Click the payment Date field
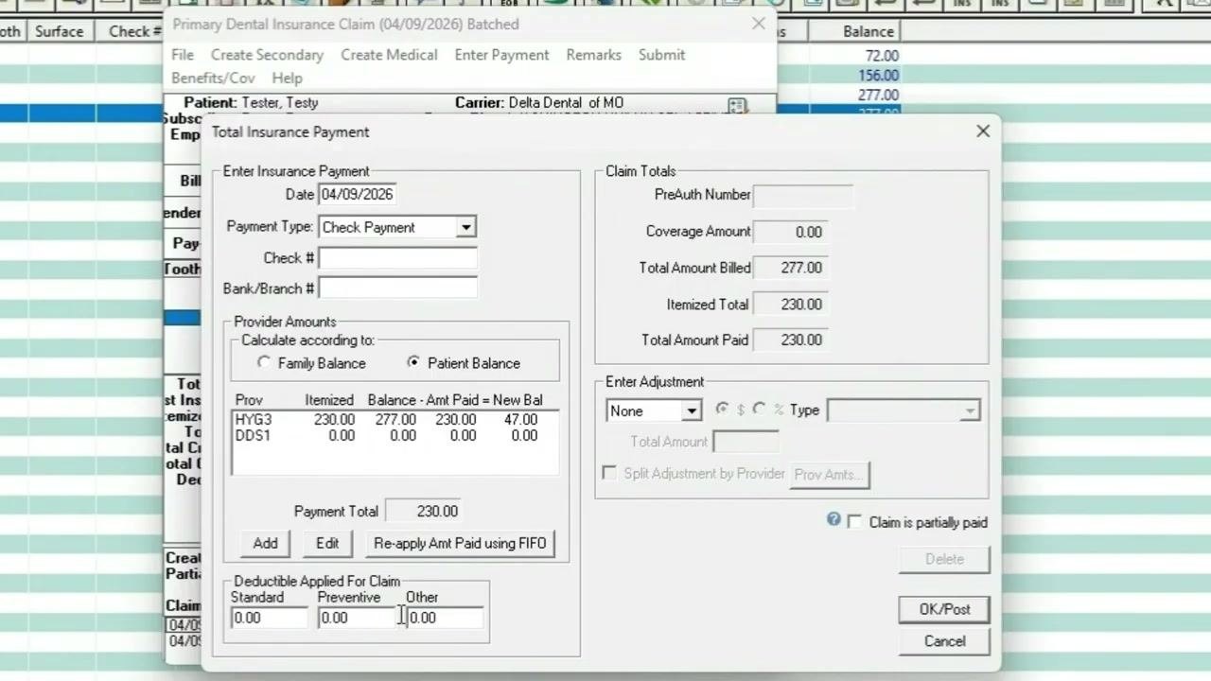The image size is (1211, 681). [x=357, y=195]
